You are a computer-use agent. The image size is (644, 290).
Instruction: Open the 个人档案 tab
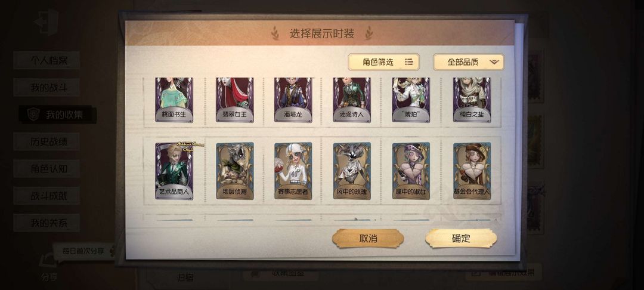47,60
